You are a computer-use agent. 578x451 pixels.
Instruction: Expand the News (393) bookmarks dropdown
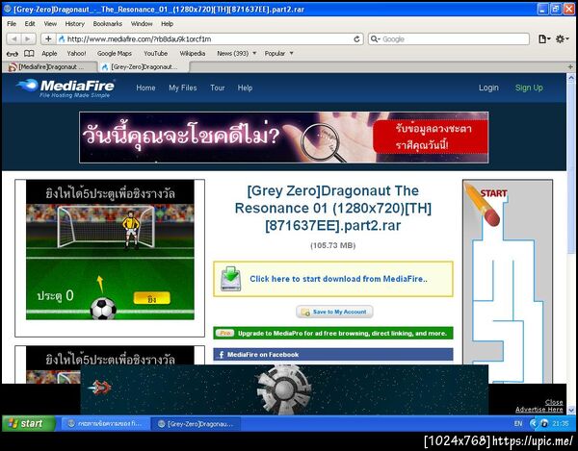pyautogui.click(x=236, y=53)
